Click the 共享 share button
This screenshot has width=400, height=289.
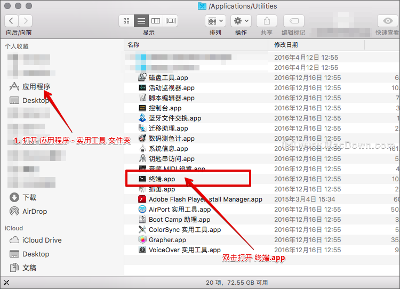tap(267, 21)
